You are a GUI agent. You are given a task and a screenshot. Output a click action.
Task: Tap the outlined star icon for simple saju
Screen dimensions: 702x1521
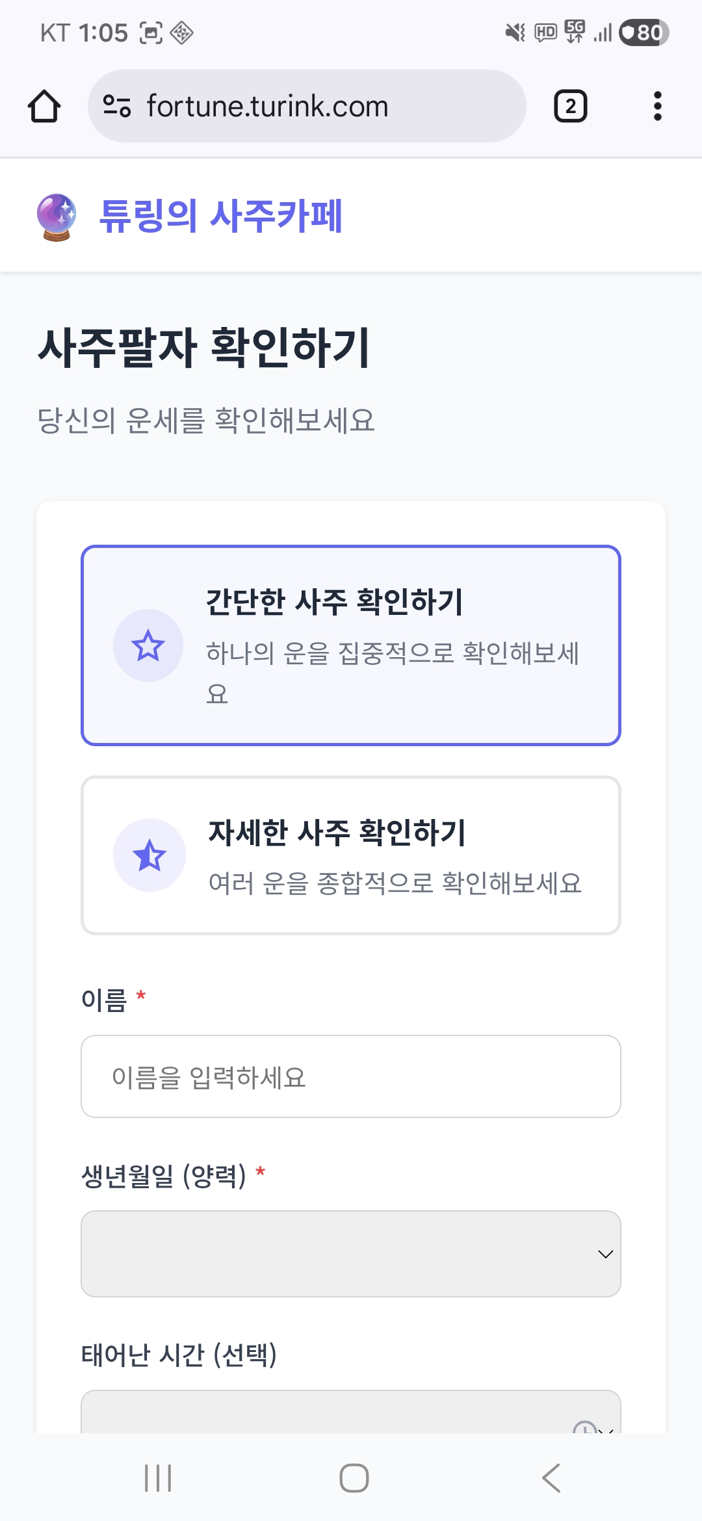(x=148, y=645)
